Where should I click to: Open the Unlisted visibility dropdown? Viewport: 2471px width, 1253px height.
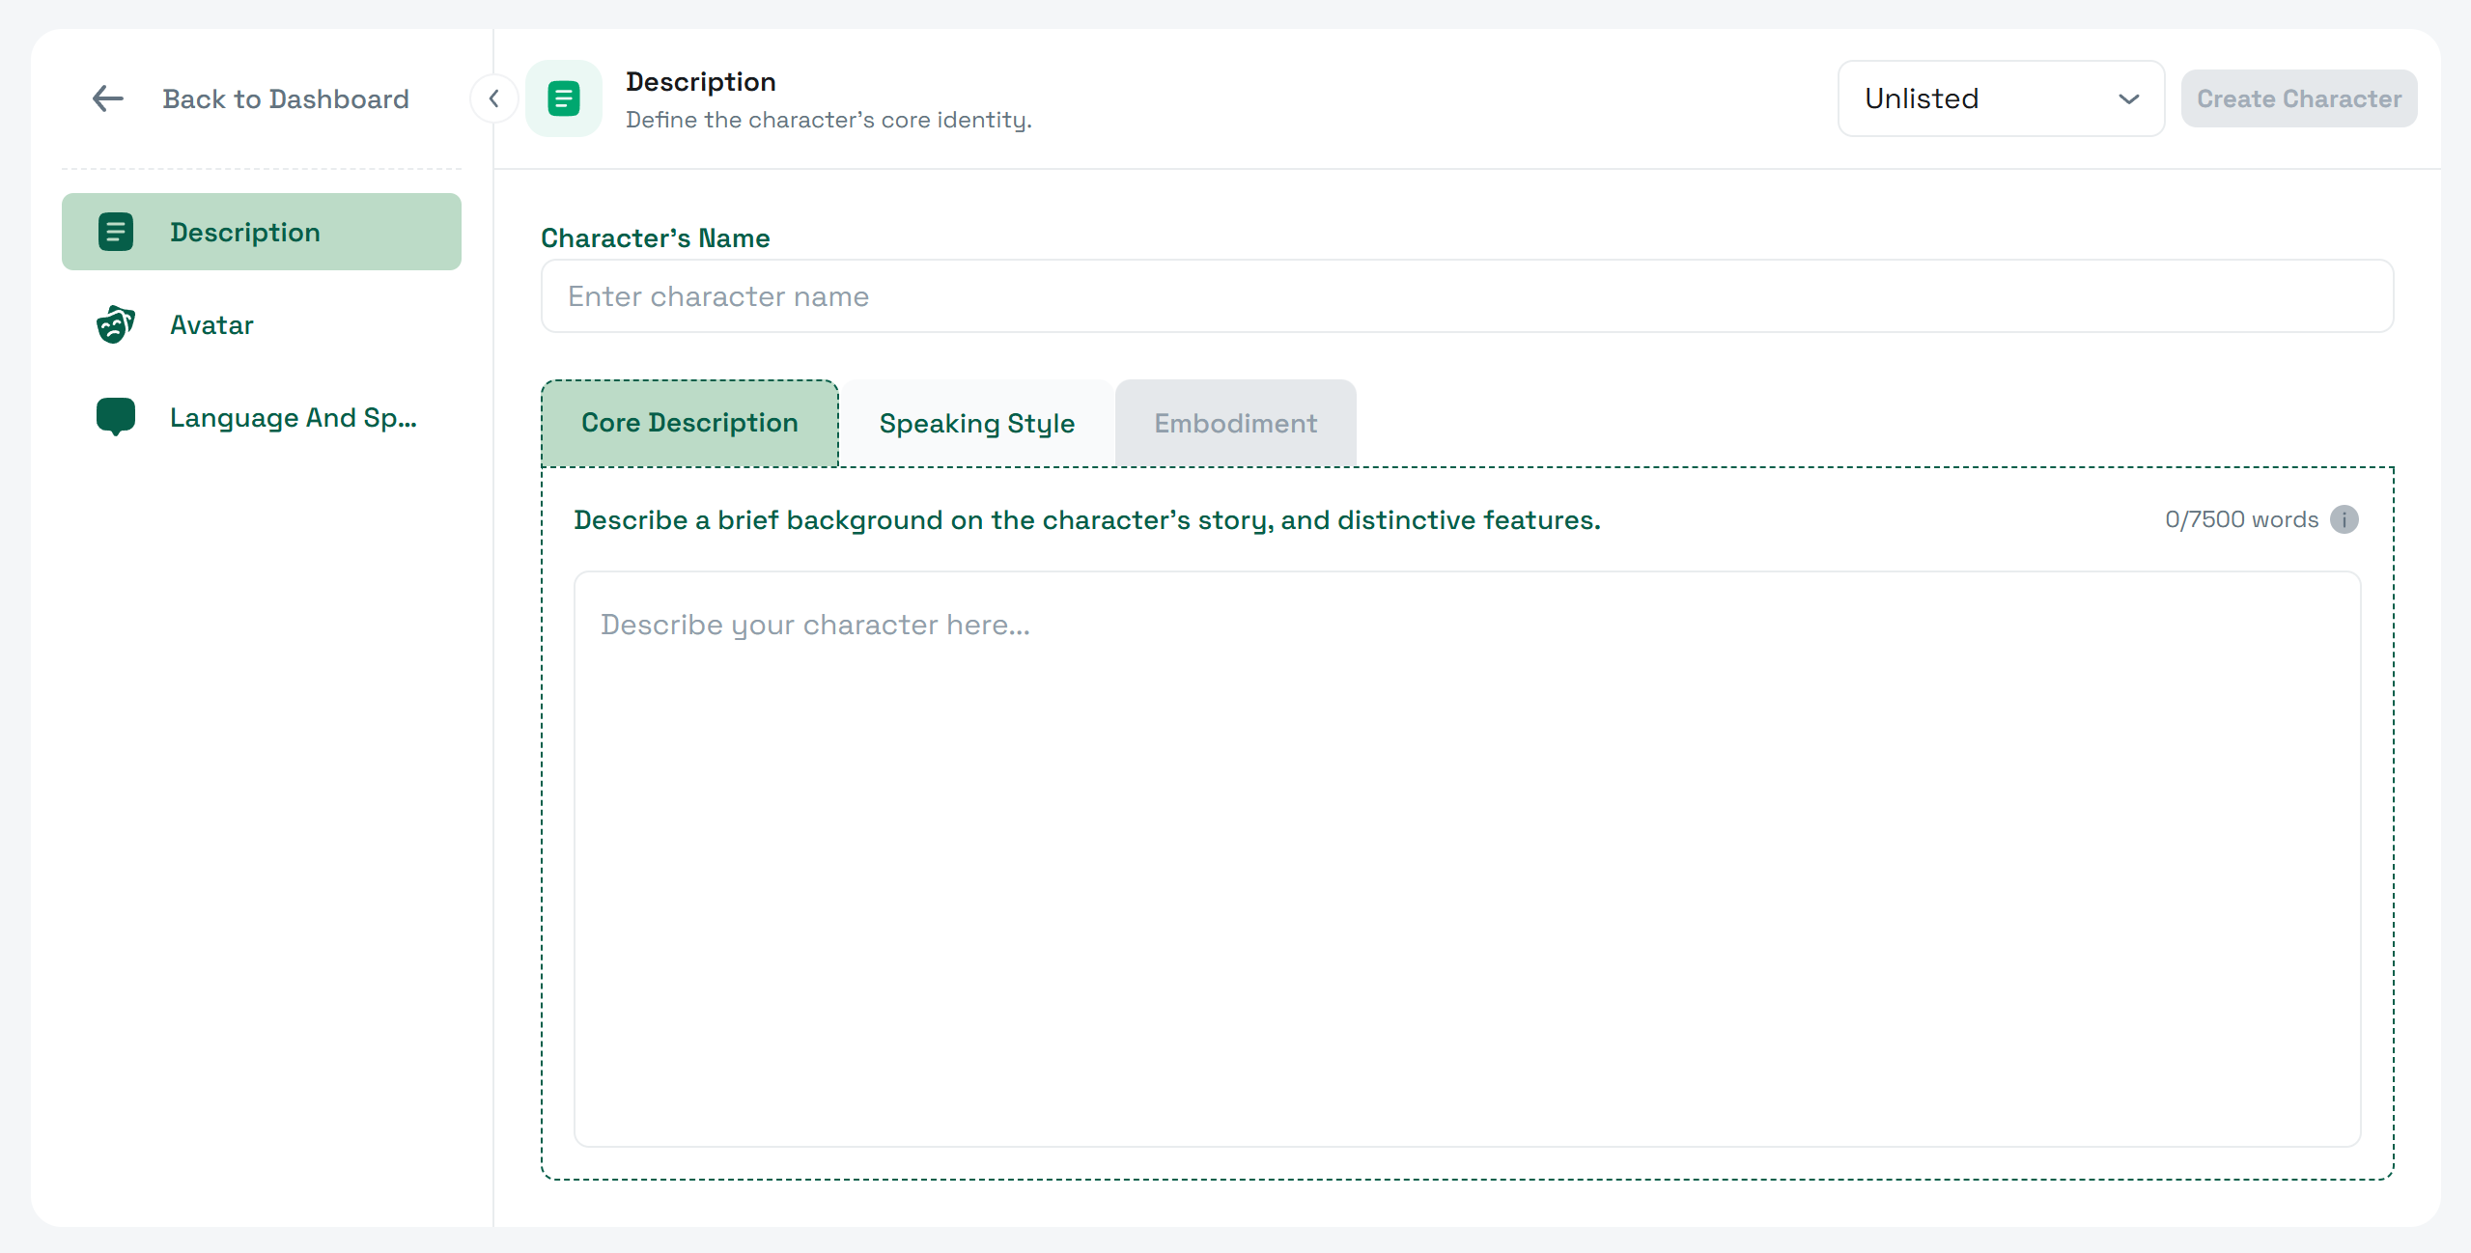coord(2001,98)
